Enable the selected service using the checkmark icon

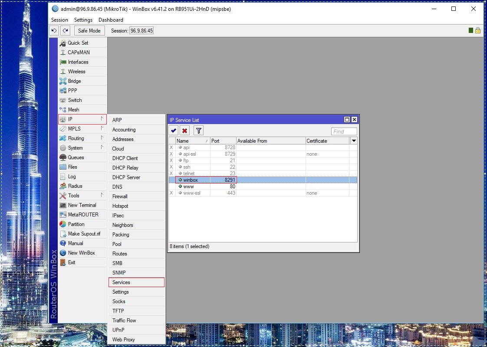[x=173, y=130]
